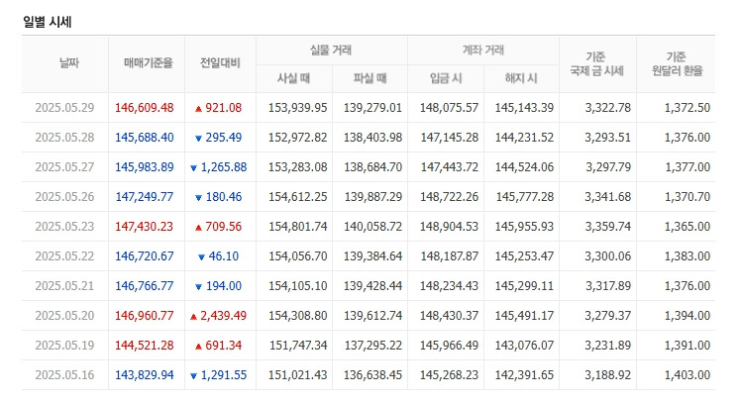Click the sell price 137,295.22
Image resolution: width=740 pixels, height=403 pixels.
[x=372, y=346]
